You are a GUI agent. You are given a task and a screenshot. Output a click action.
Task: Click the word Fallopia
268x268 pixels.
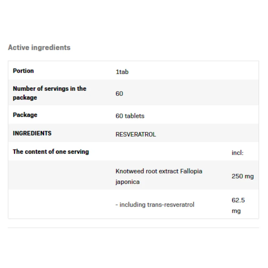(191, 171)
